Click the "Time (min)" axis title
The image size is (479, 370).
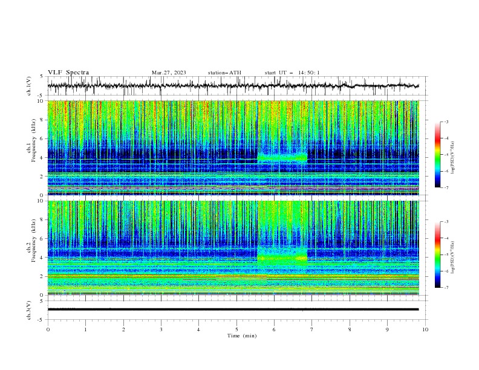[x=242, y=336]
